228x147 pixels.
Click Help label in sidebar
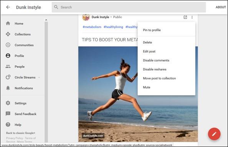[18, 125]
